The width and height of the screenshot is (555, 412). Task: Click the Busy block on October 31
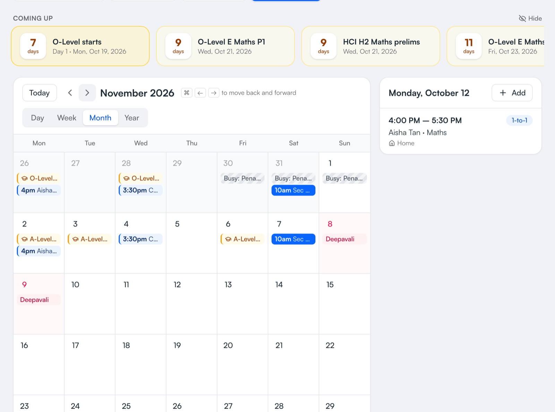click(x=293, y=178)
